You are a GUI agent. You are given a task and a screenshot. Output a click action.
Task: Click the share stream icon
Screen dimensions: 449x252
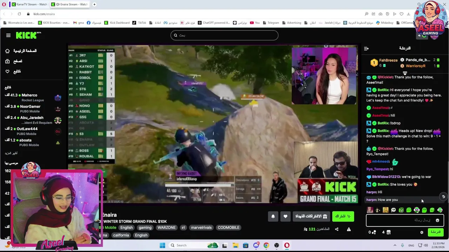tap(337, 229)
